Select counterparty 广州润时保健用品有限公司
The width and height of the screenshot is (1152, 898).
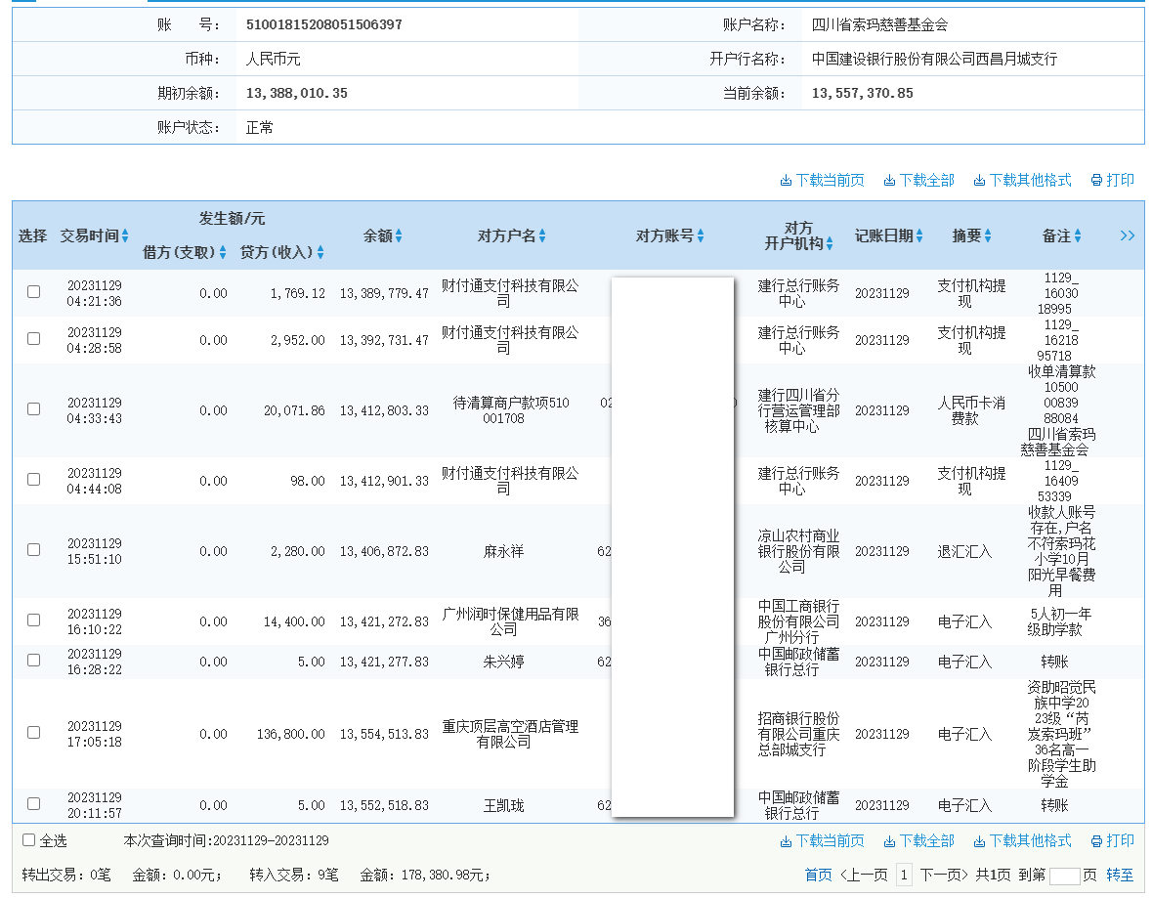click(x=510, y=621)
